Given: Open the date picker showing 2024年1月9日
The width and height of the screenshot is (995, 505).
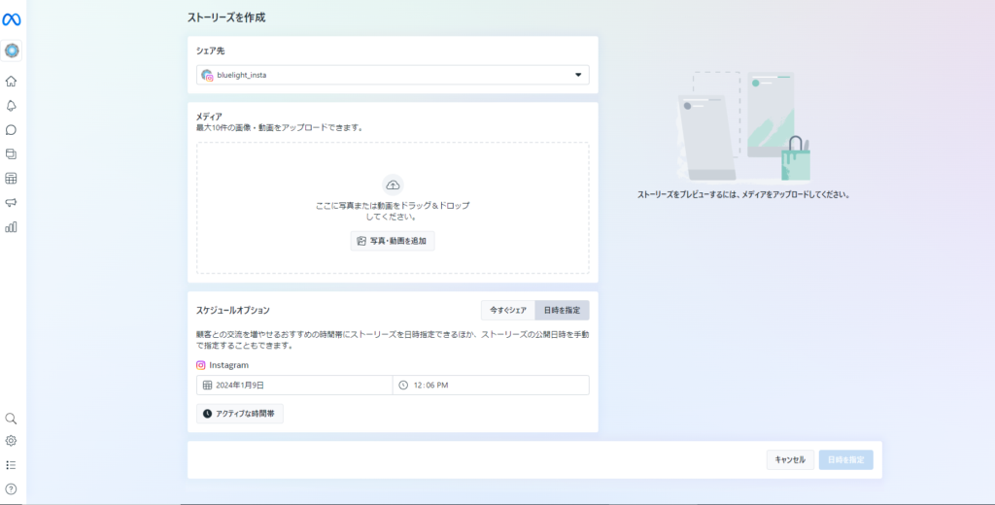Looking at the screenshot, I should tap(294, 386).
